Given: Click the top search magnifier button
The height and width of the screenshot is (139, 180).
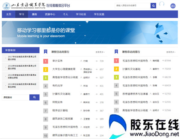Looking at the screenshot, I should click(x=153, y=6).
